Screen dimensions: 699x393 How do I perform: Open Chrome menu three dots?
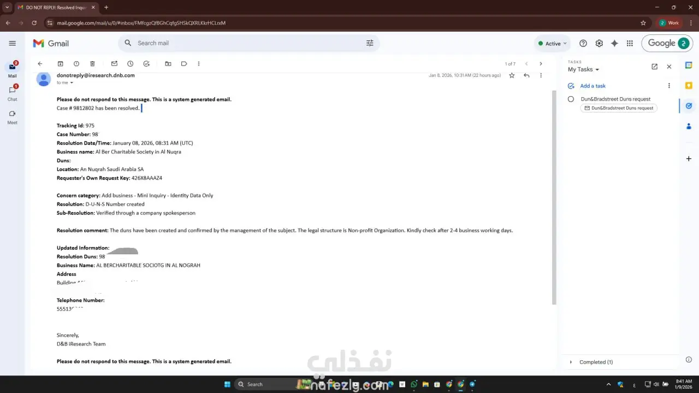pyautogui.click(x=691, y=23)
